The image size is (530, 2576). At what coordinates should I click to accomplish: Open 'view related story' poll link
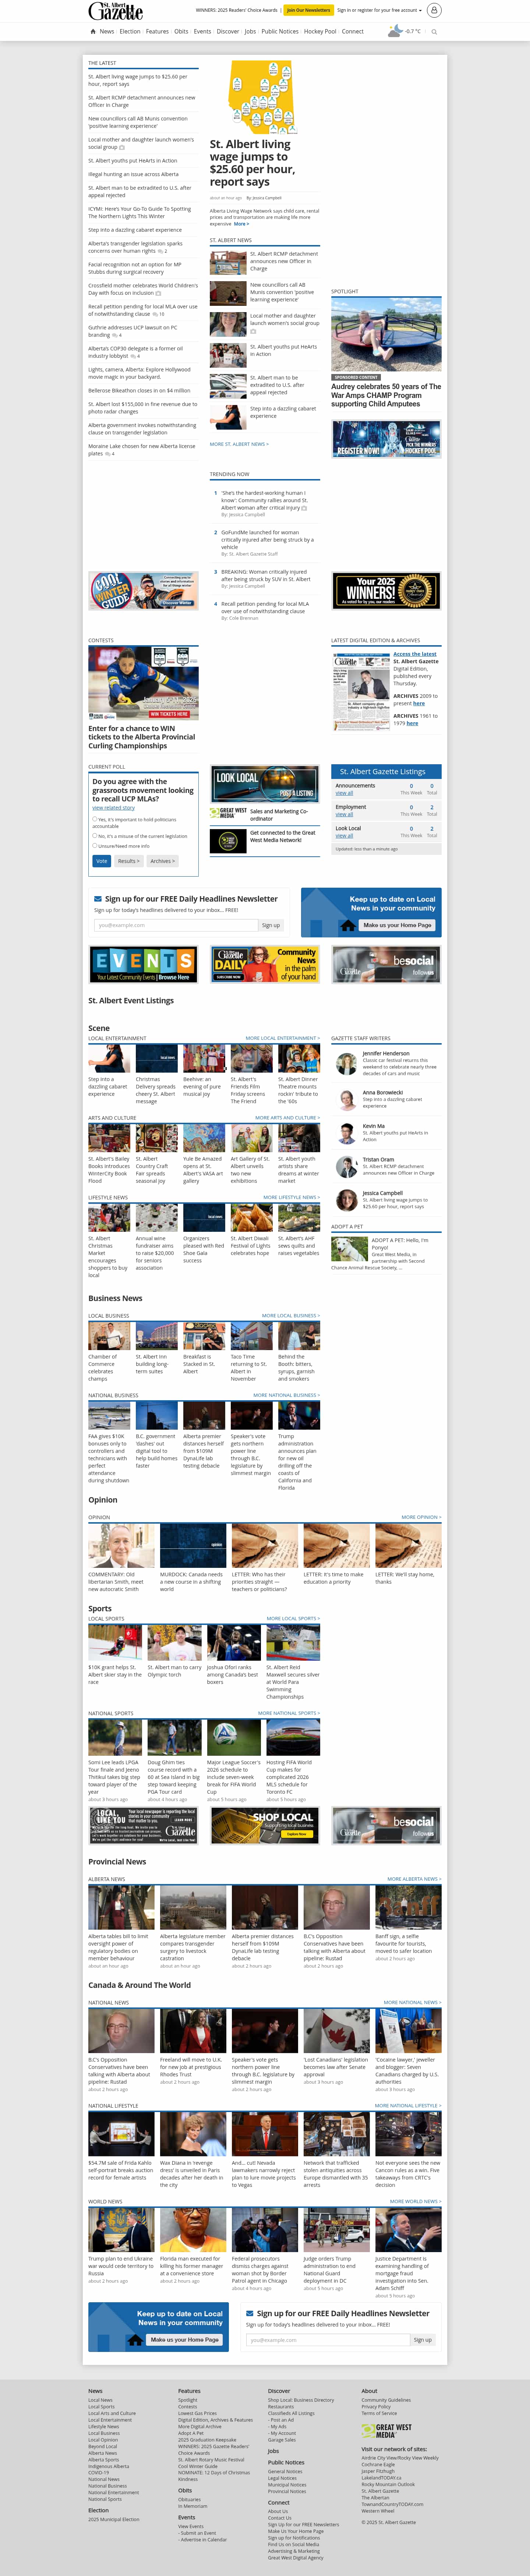pyautogui.click(x=114, y=808)
